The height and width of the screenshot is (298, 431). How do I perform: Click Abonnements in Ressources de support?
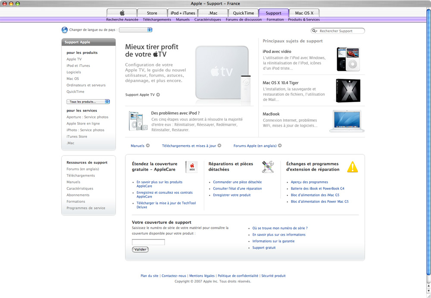[x=78, y=195]
